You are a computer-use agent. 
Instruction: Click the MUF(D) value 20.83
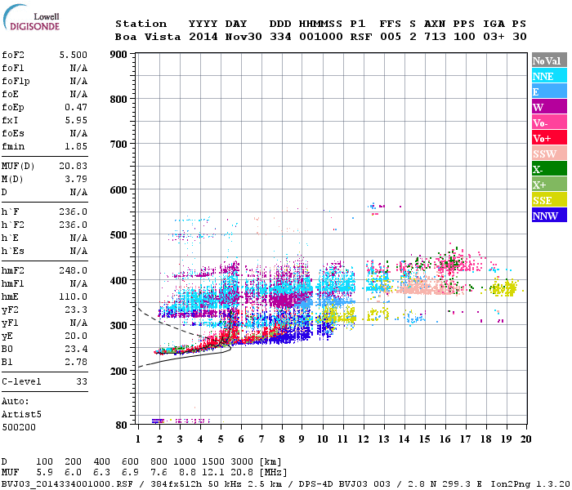point(74,167)
